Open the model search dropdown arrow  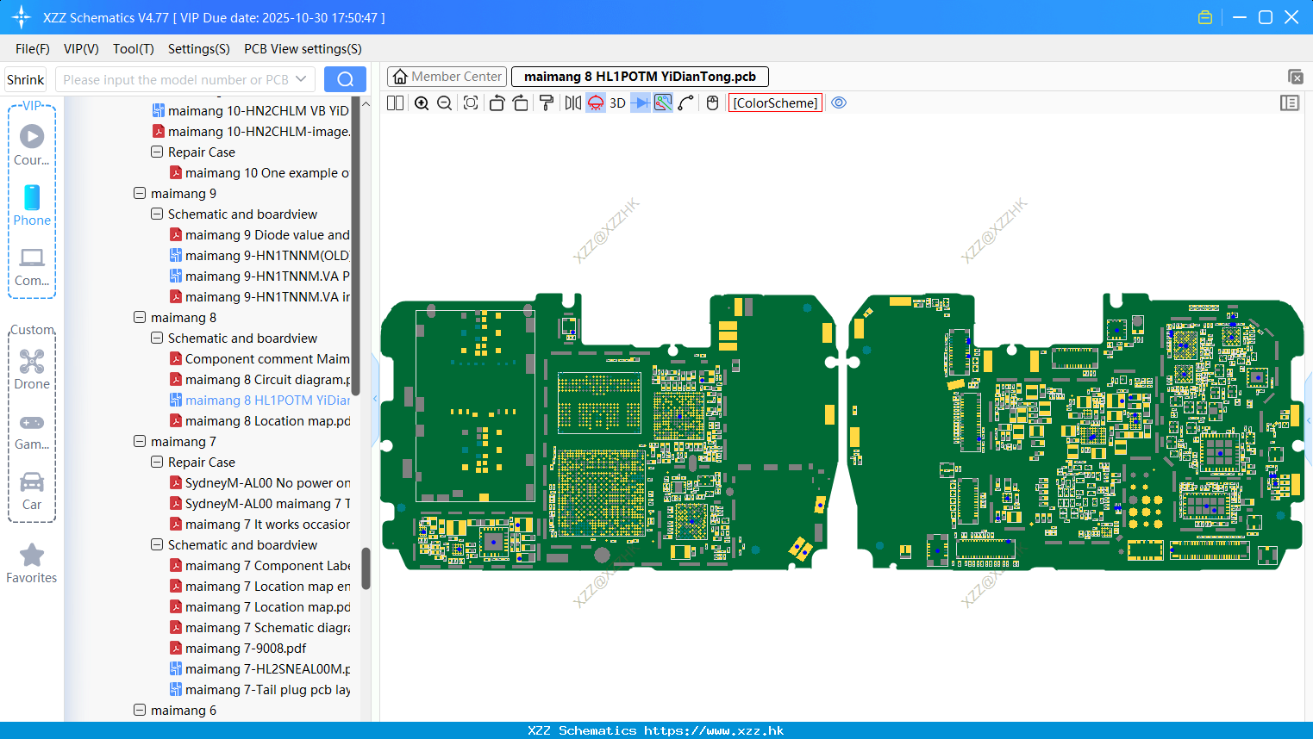tap(301, 80)
